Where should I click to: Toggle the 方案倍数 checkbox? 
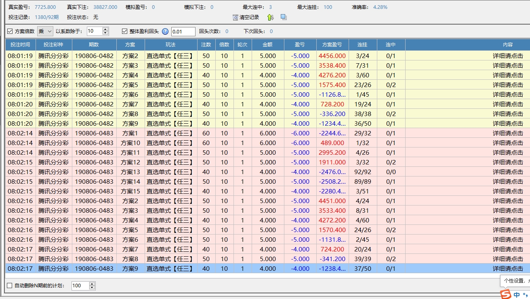click(10, 31)
